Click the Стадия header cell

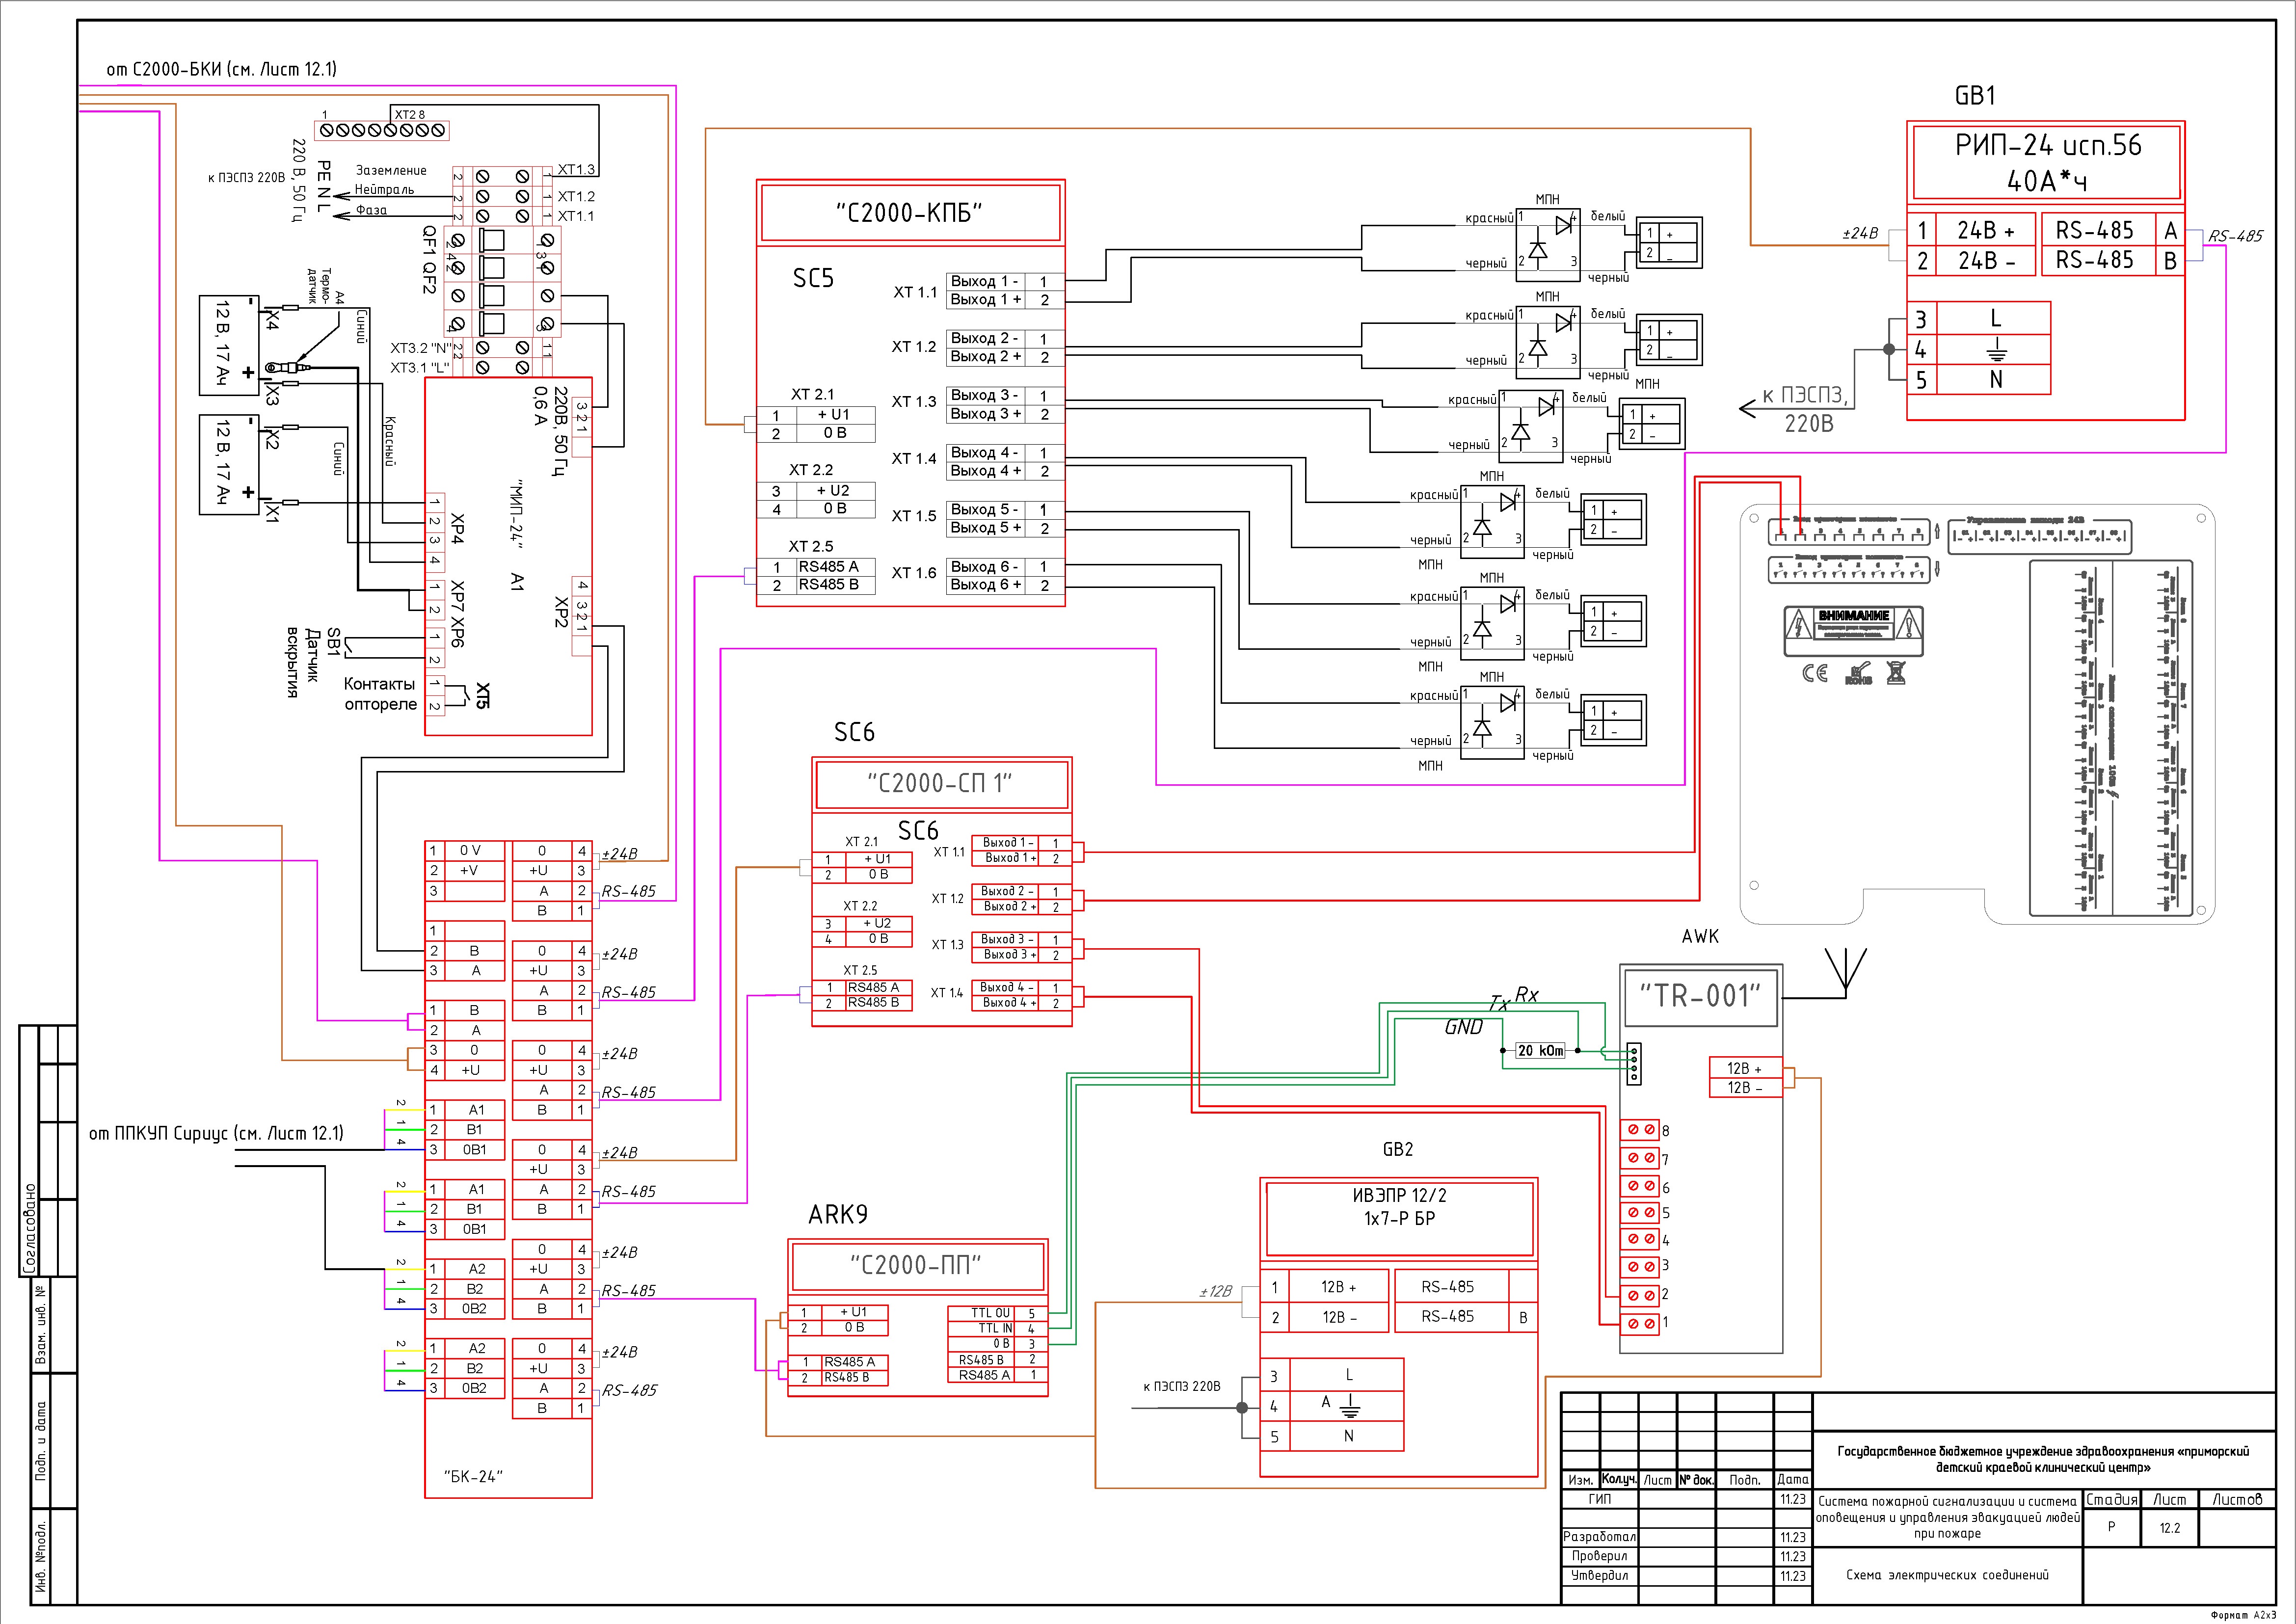click(2112, 1499)
